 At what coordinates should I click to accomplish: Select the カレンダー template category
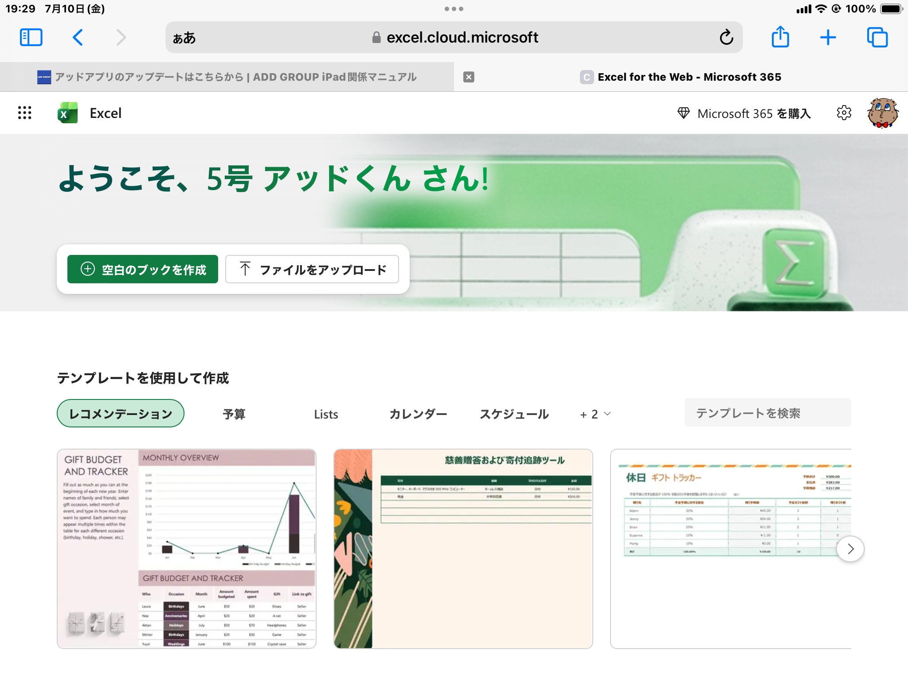418,414
